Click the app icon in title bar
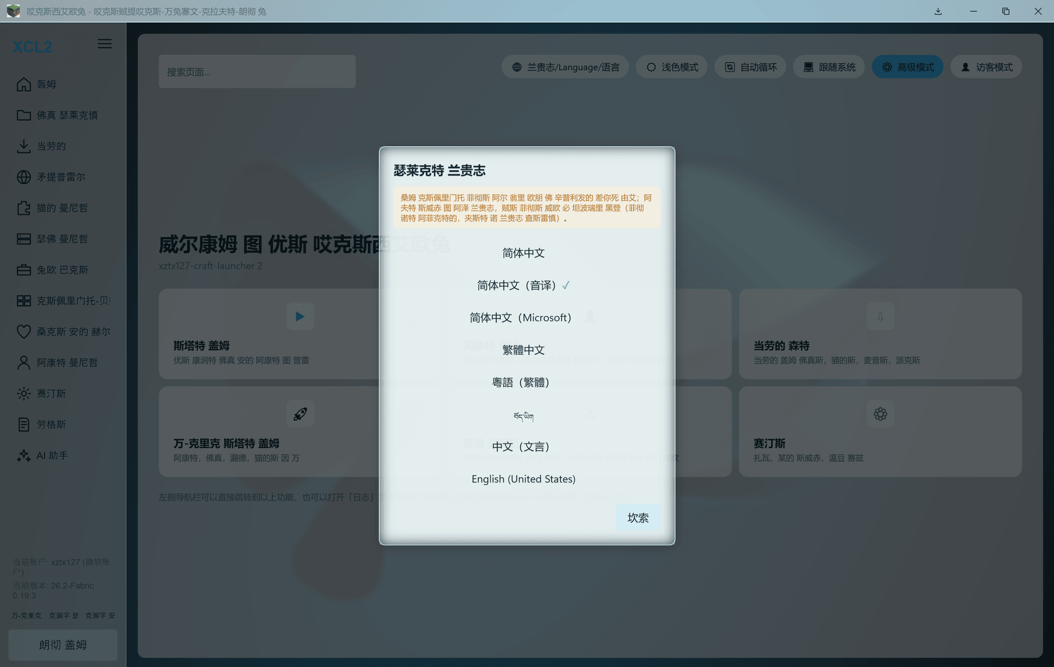This screenshot has width=1054, height=667. click(x=13, y=11)
